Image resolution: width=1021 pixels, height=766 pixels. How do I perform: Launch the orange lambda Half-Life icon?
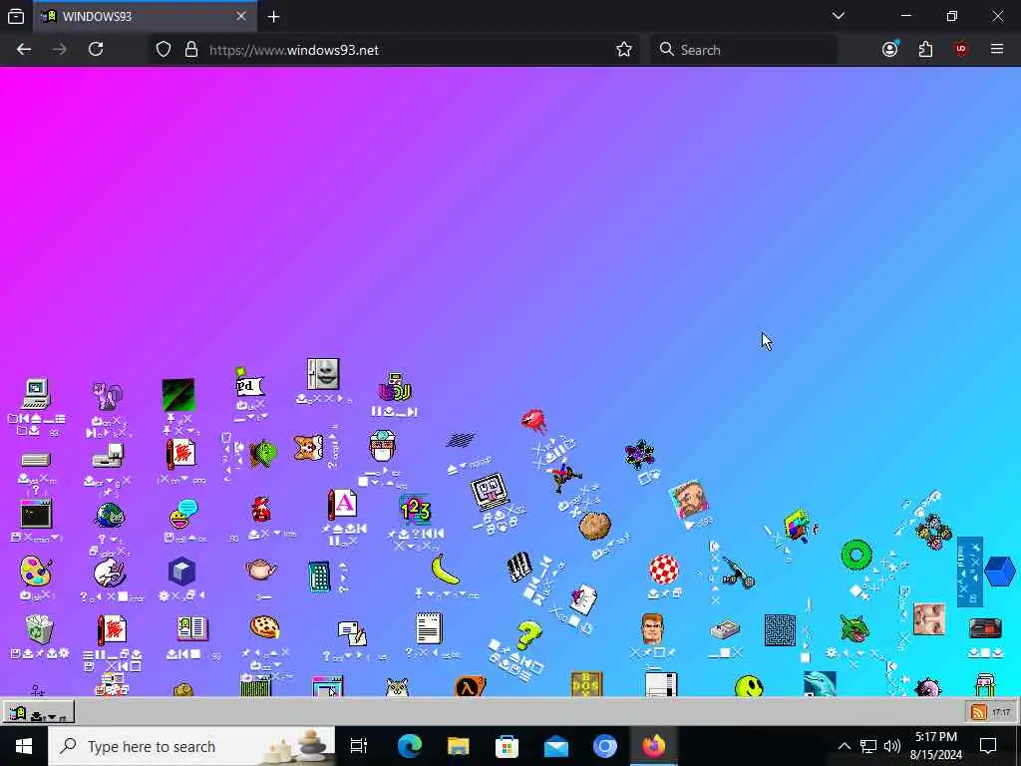point(470,686)
